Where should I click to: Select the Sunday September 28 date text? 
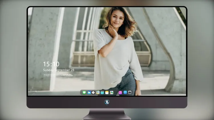pos(59,70)
